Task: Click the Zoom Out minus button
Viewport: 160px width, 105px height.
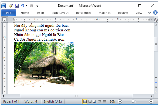Action: 120,101
